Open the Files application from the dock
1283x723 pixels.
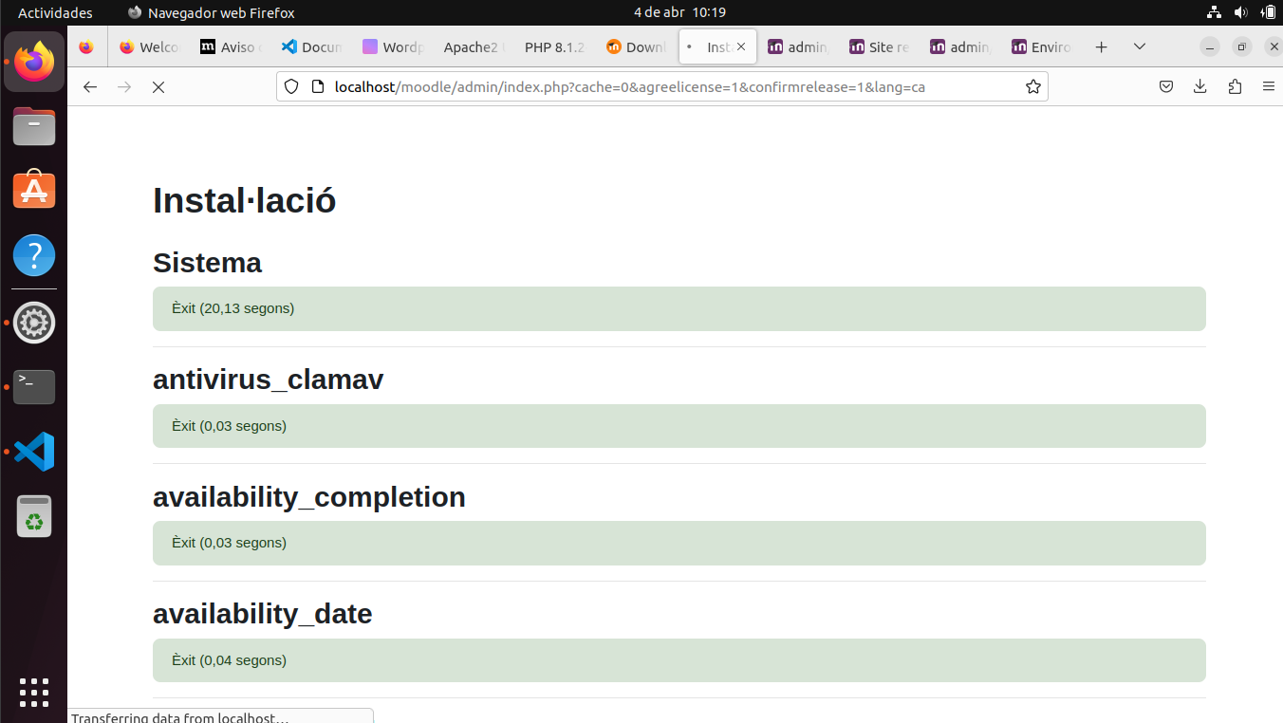click(x=33, y=126)
